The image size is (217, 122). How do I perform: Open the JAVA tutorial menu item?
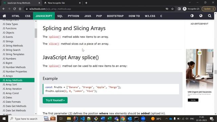click(88, 16)
